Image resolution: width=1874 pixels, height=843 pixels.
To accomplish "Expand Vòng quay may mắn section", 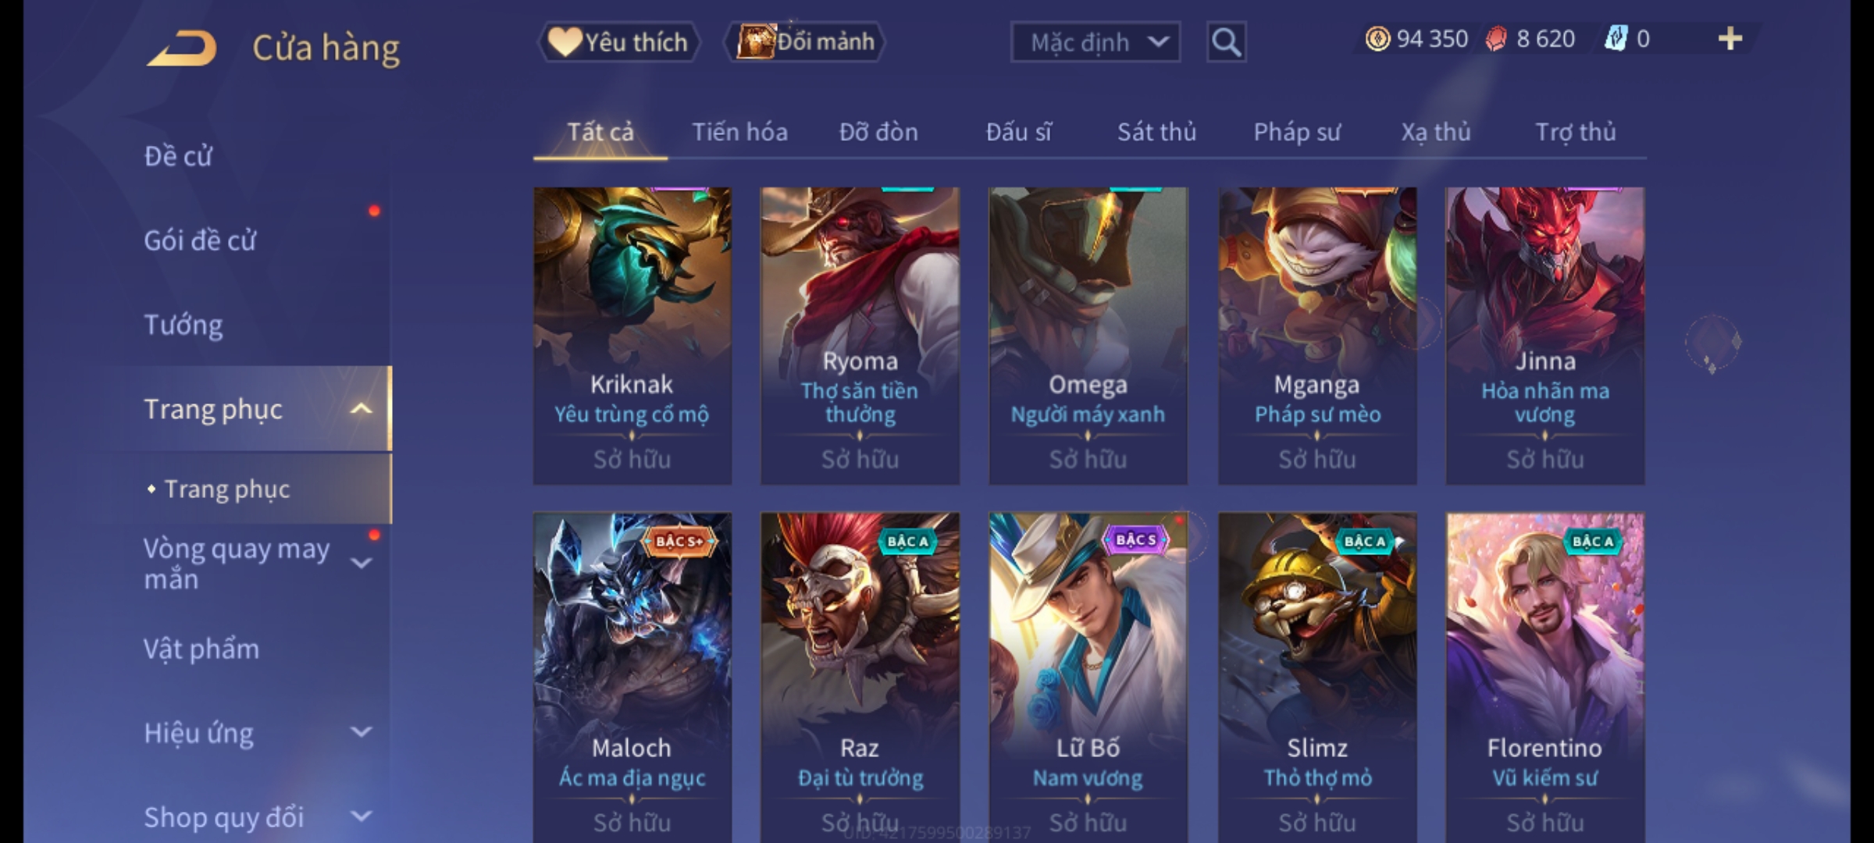I will pos(361,563).
